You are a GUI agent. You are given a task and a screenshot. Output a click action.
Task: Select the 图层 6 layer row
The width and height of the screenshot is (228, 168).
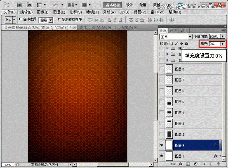click(x=190, y=91)
